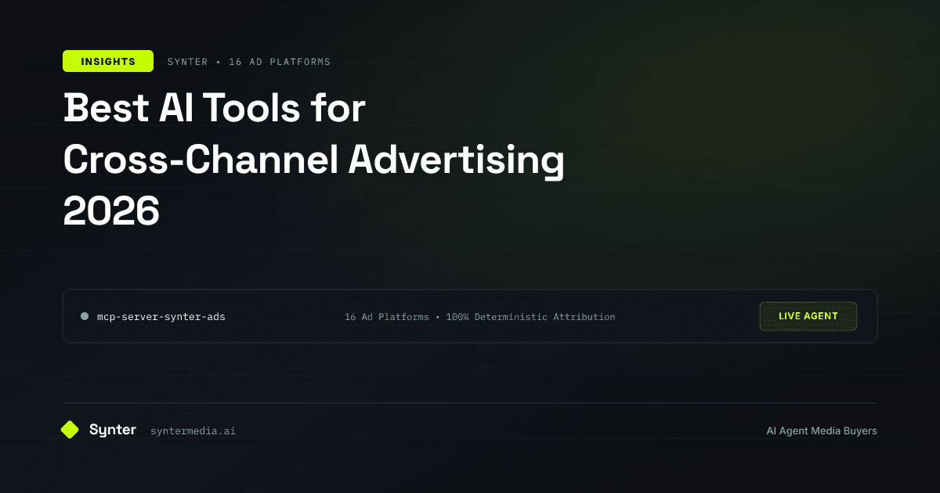Screen dimensions: 940x493
Task: Click the INSIGHTS green badge
Action: click(x=108, y=61)
